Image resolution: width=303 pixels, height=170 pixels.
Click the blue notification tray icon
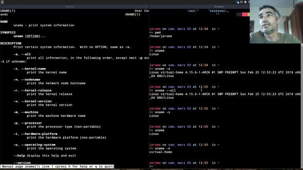coord(238,2)
